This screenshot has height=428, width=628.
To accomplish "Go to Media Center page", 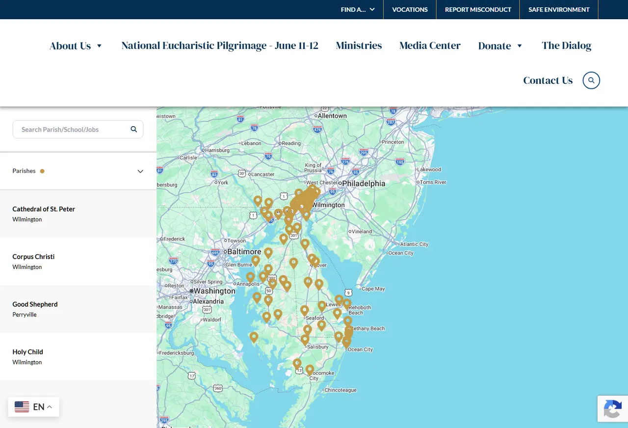I will [x=430, y=46].
